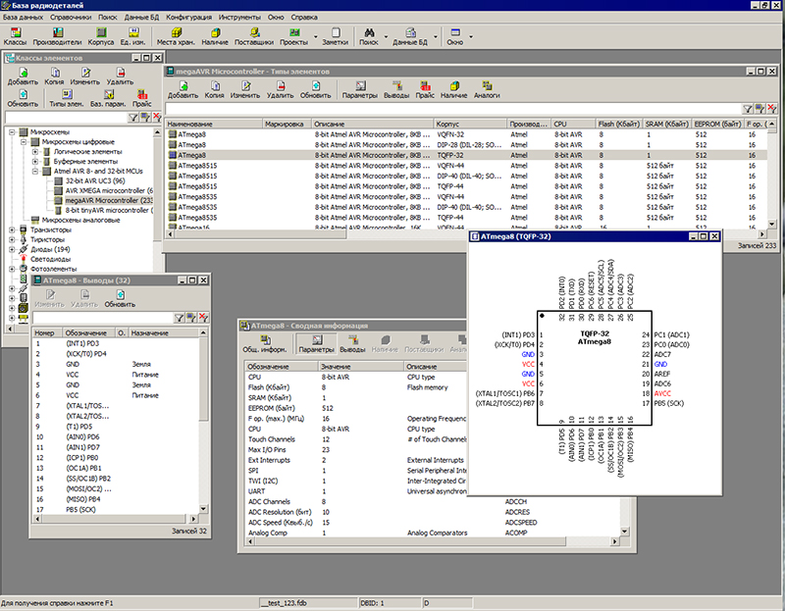Click Изменить in Классы элементов window
Screen dimensions: 785x611
tap(85, 76)
